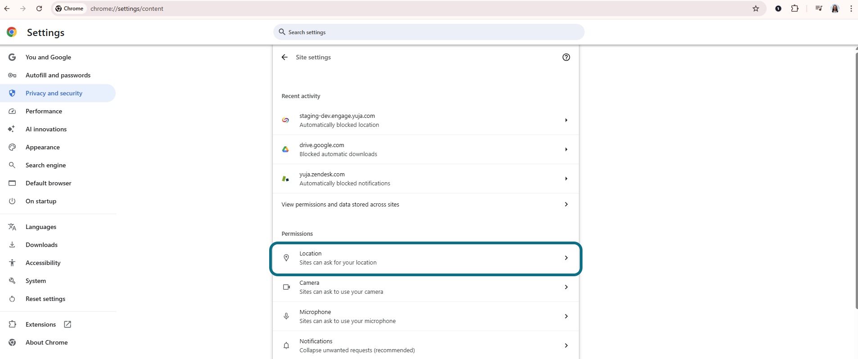Click the Search settings input field

pyautogui.click(x=429, y=32)
